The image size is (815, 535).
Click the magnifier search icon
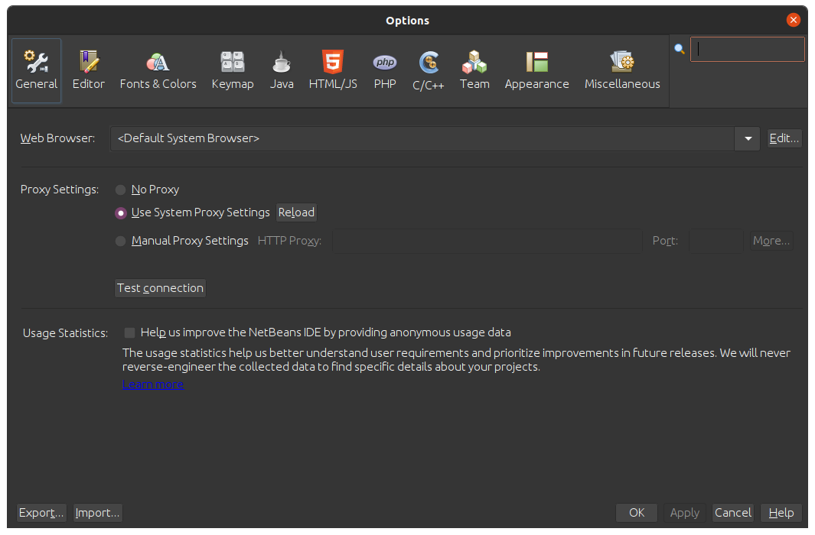680,50
